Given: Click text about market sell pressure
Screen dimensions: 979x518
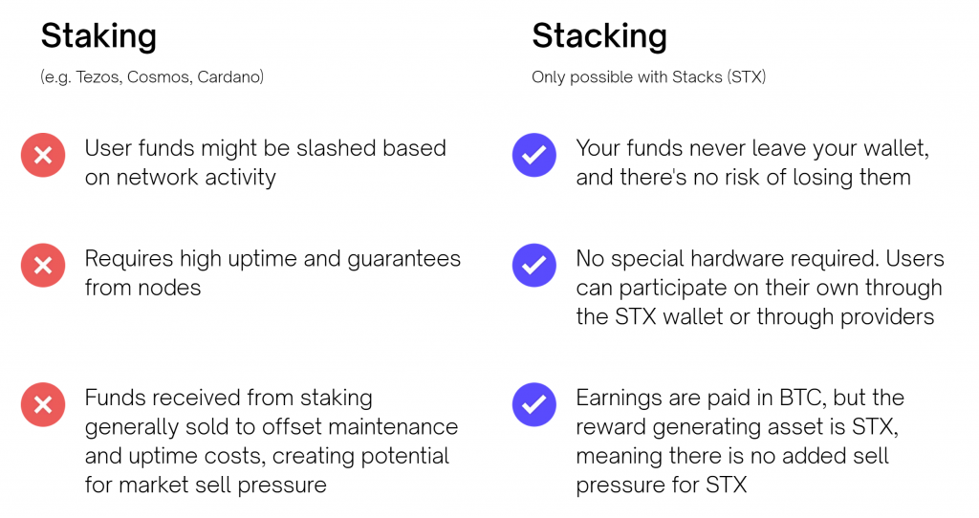Looking at the screenshot, I should coord(272,441).
